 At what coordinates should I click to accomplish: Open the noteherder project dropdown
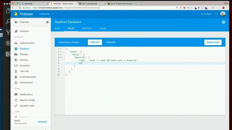(x=46, y=14)
